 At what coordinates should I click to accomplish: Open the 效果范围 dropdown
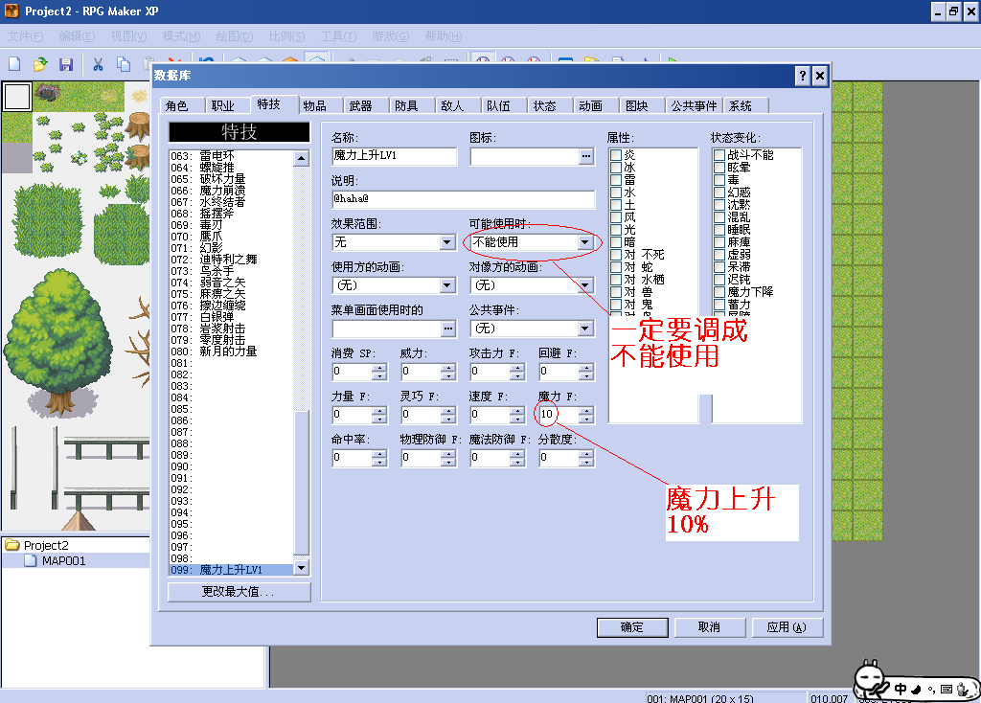[x=446, y=242]
